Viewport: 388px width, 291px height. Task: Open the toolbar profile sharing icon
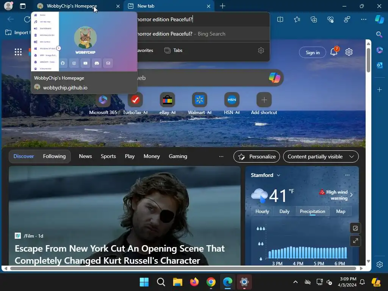click(x=347, y=19)
